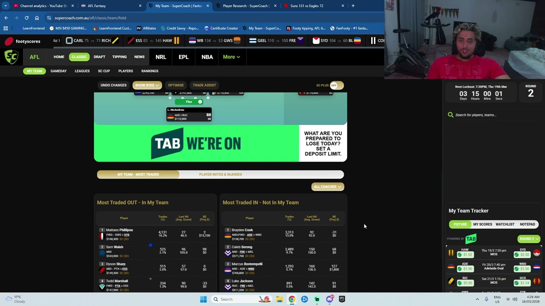Click the SYD $2.50 odds button
The width and height of the screenshot is (545, 306).
click(x=522, y=255)
